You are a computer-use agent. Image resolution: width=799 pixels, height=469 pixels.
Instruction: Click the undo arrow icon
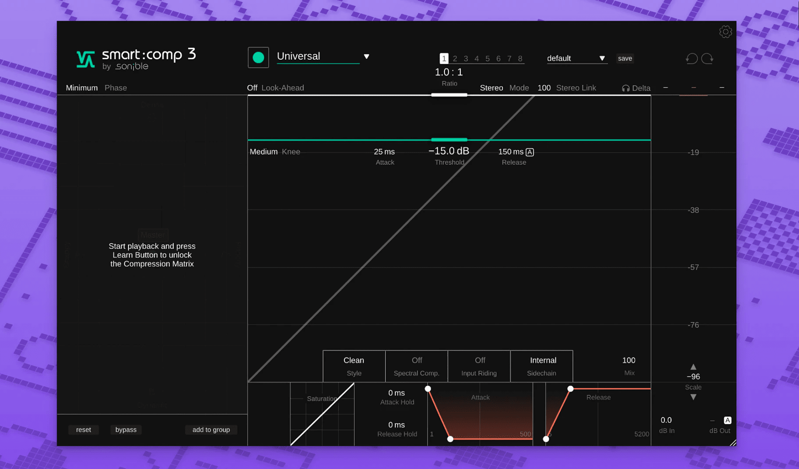(692, 58)
